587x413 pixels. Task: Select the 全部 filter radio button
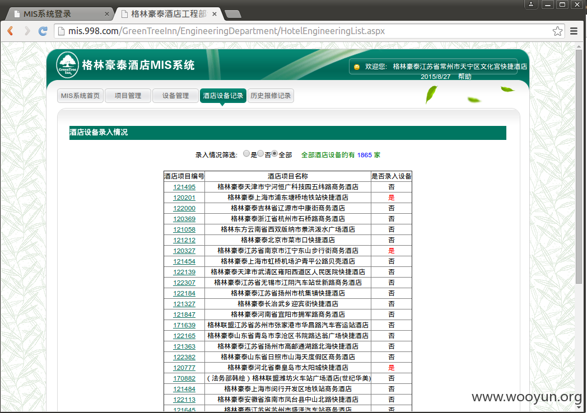point(274,153)
